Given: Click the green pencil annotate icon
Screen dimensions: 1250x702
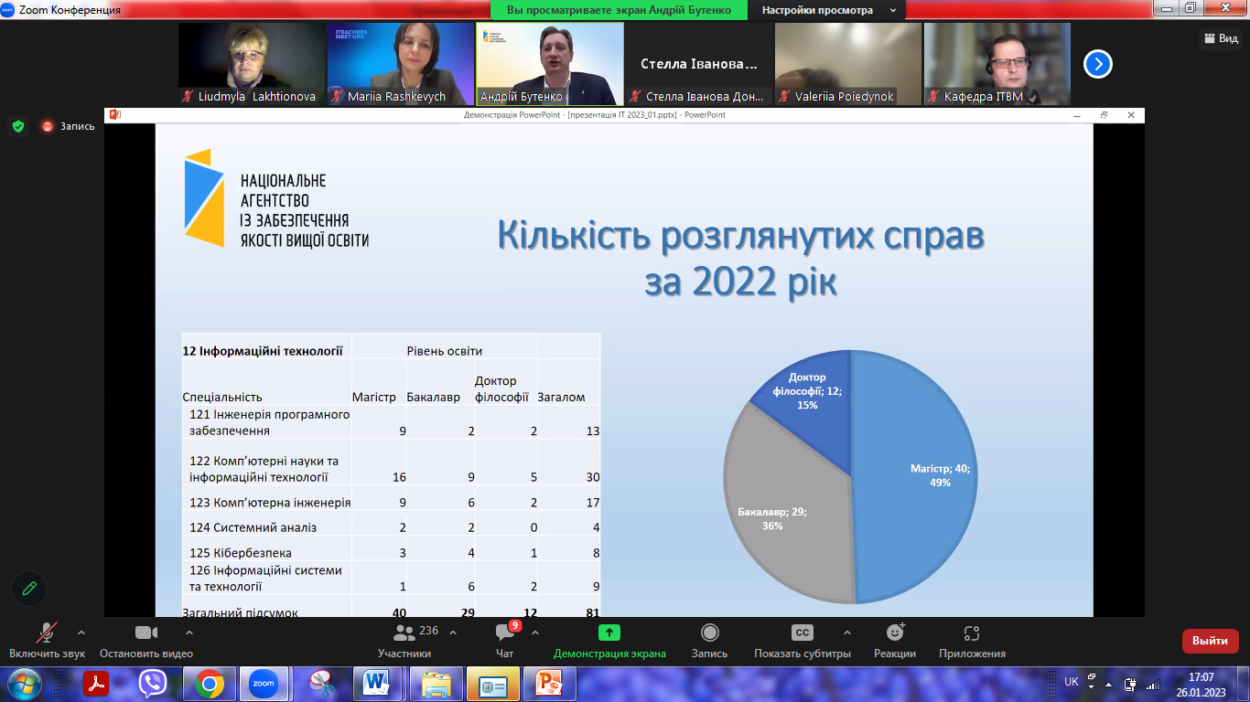Looking at the screenshot, I should coord(29,589).
